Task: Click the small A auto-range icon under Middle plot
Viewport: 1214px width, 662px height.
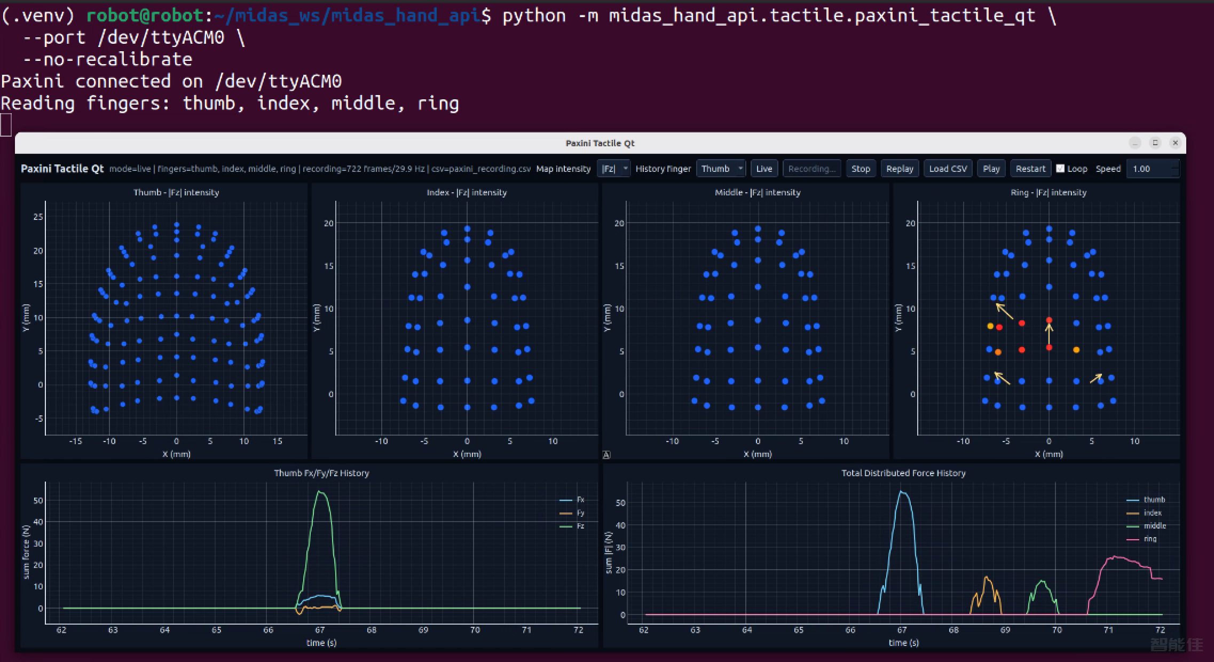Action: pos(606,455)
